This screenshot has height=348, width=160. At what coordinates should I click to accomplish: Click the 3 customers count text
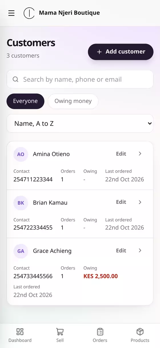click(x=23, y=56)
